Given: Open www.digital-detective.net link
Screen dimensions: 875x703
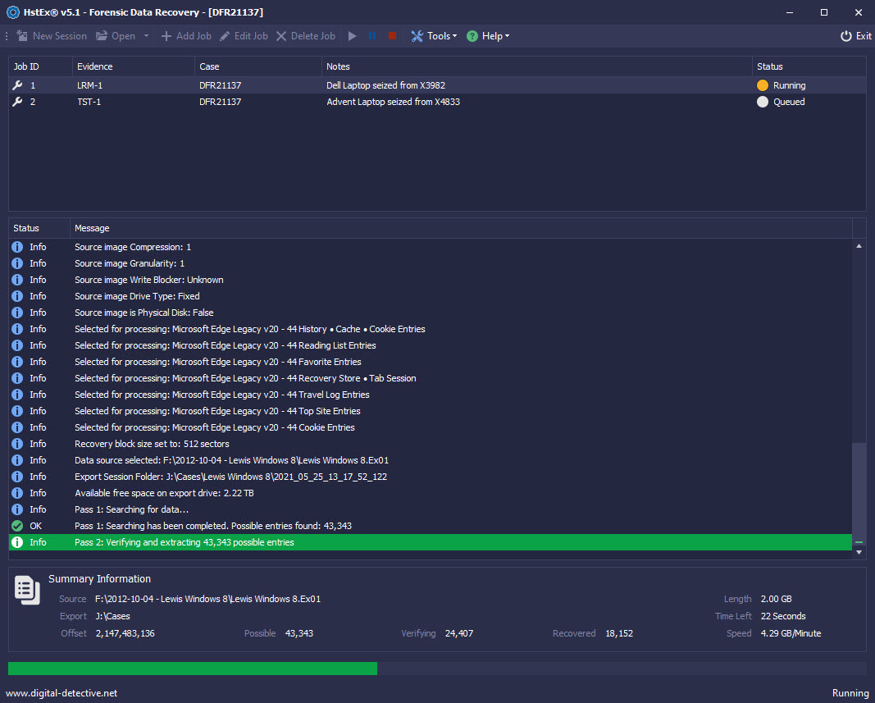Looking at the screenshot, I should coord(62,693).
